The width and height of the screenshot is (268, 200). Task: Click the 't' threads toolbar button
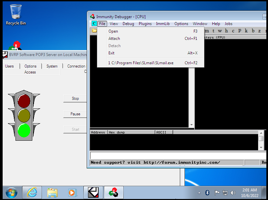pyautogui.click(x=213, y=31)
